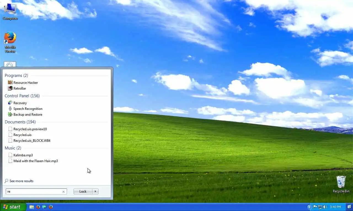Open Maid with the Flaxen Hair.mp3
The width and height of the screenshot is (353, 211).
click(x=33, y=161)
